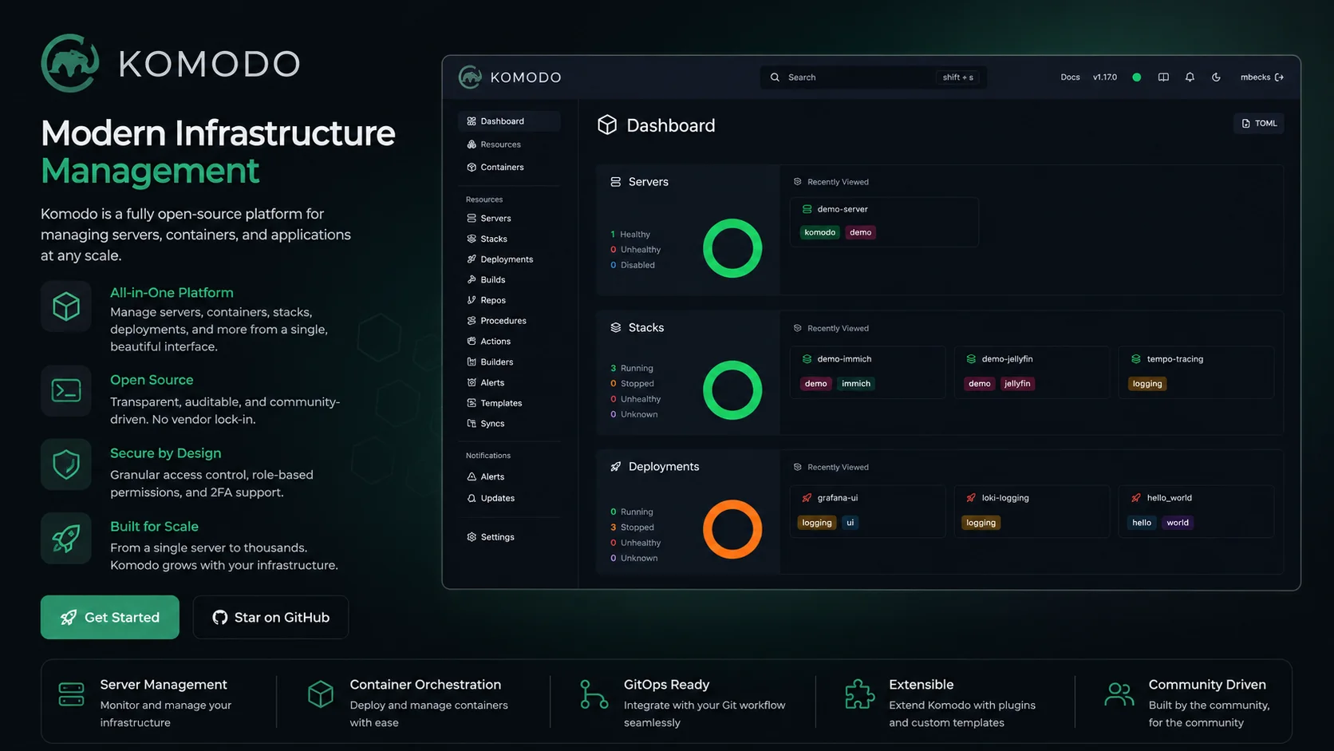Screen dimensions: 1334x751
Task: Click the alarm icon beside Alerts under Resources
Action: coord(472,383)
